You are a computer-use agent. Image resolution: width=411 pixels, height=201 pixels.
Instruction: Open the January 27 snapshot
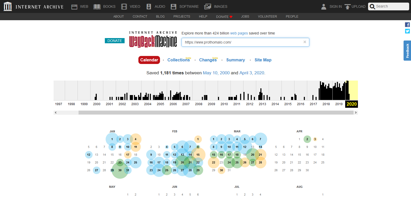[97, 170]
